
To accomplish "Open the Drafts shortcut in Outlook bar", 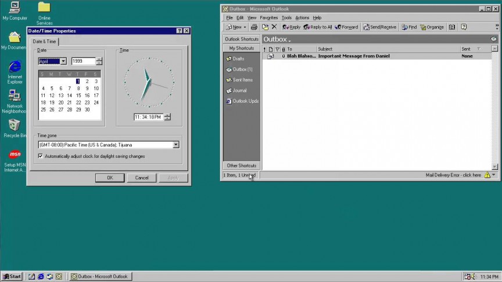I will (x=238, y=59).
